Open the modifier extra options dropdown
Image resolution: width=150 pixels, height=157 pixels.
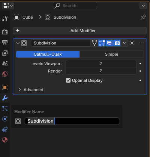click(124, 43)
